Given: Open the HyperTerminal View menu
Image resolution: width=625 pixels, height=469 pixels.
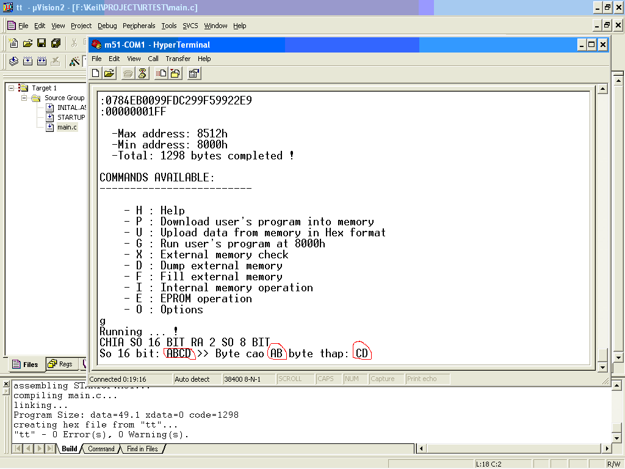Looking at the screenshot, I should [134, 59].
